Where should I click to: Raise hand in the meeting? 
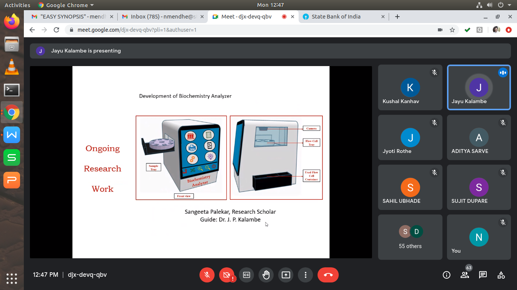[266, 275]
